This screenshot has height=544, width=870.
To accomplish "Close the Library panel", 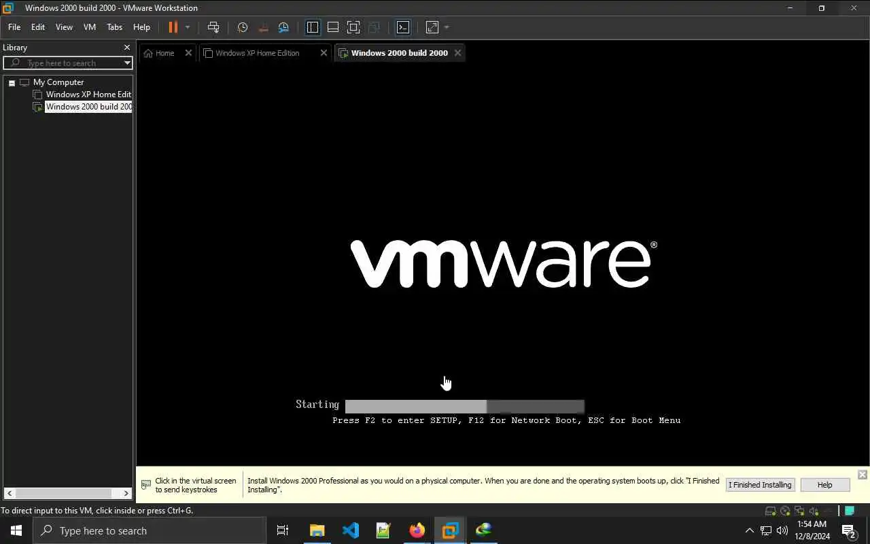I will point(126,48).
